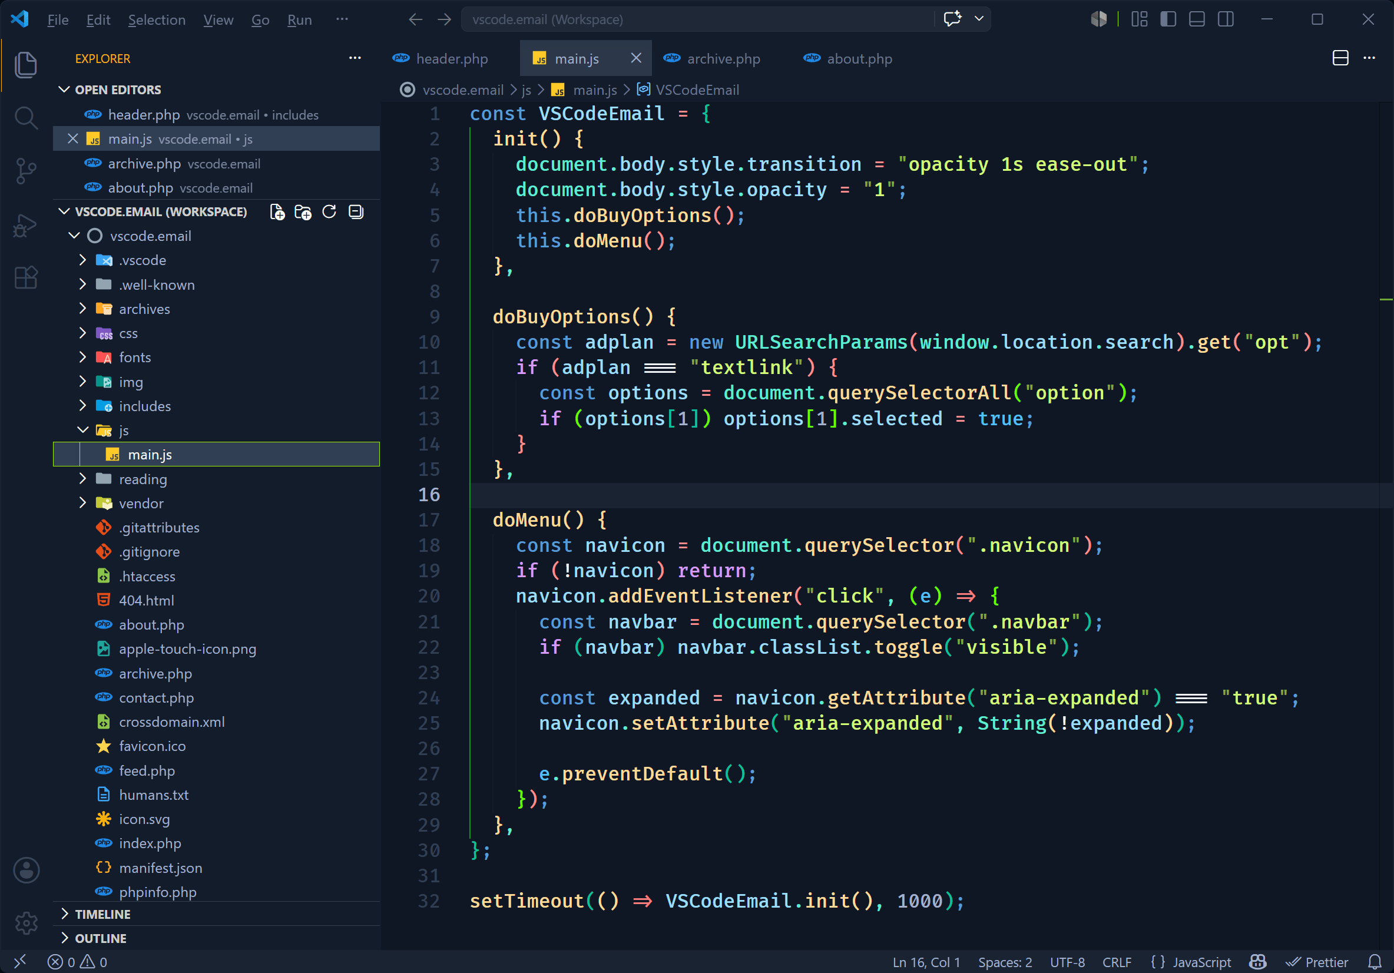Expand the css folder

82,333
